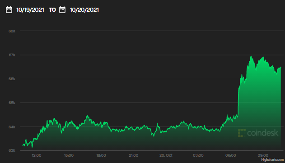Open the Highcharts.com credit link
Screen dimensions: 285x163
pos(272,159)
